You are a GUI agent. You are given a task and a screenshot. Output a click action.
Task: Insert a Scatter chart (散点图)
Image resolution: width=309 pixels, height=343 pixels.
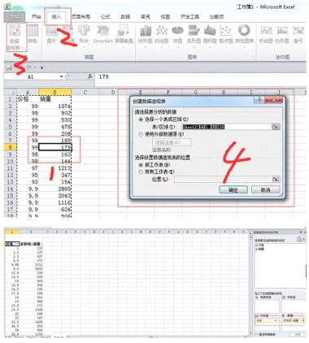pos(226,34)
